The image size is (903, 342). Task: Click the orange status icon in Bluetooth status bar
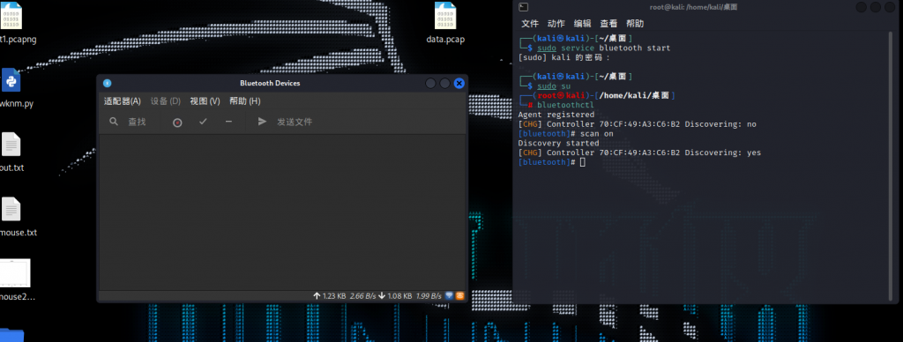click(x=460, y=296)
